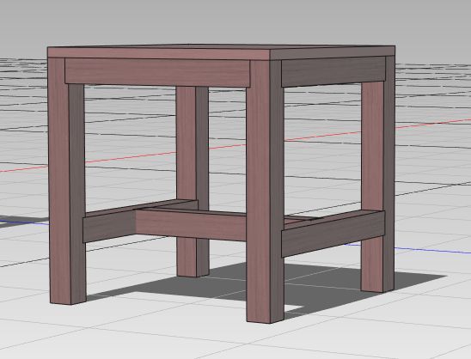The image size is (471, 359).
Task: Select the lower right side stretcher
Action: (x=333, y=234)
